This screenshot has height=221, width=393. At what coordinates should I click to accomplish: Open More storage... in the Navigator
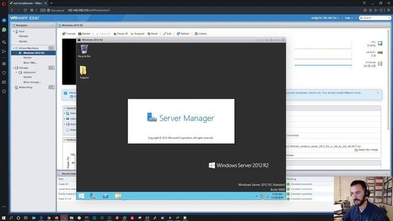[x=32, y=82]
